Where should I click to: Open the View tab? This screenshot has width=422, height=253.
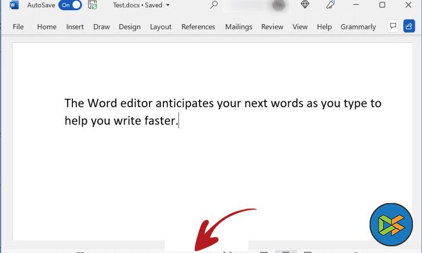click(x=300, y=27)
